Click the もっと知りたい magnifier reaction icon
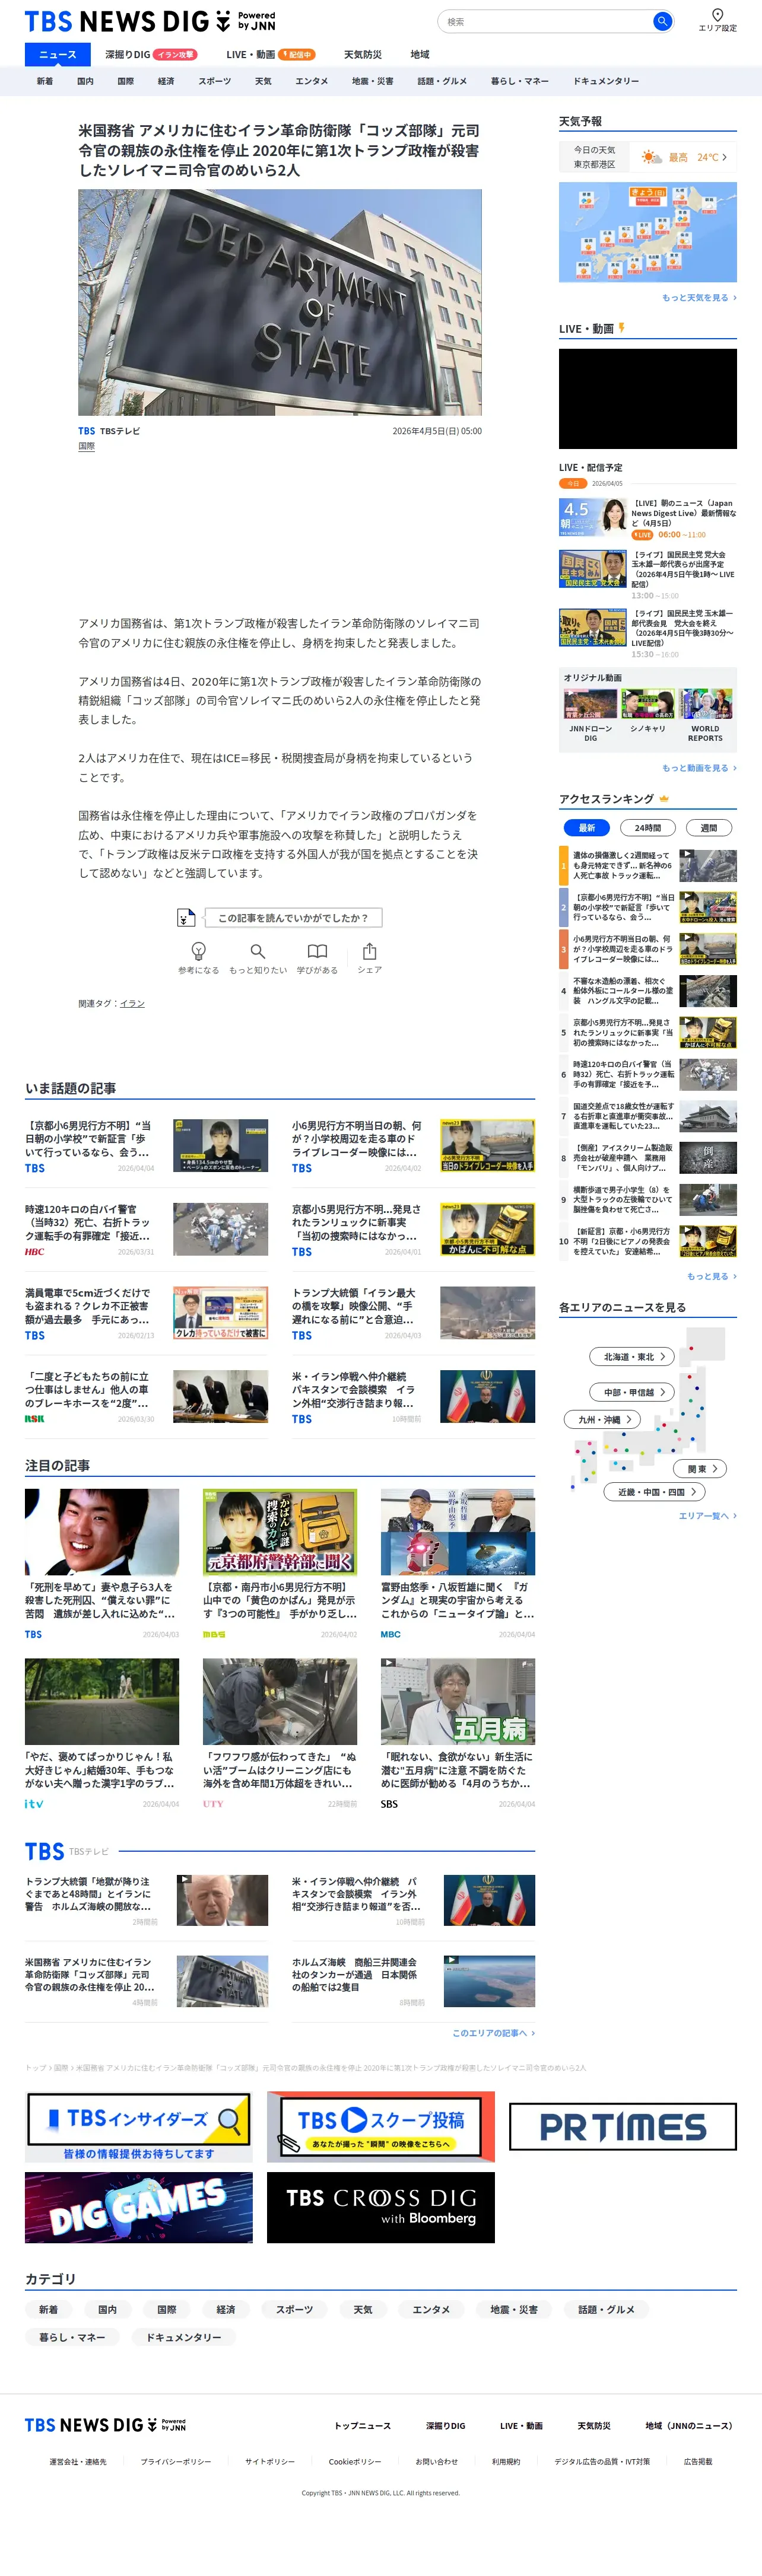This screenshot has width=762, height=2576. 258,951
